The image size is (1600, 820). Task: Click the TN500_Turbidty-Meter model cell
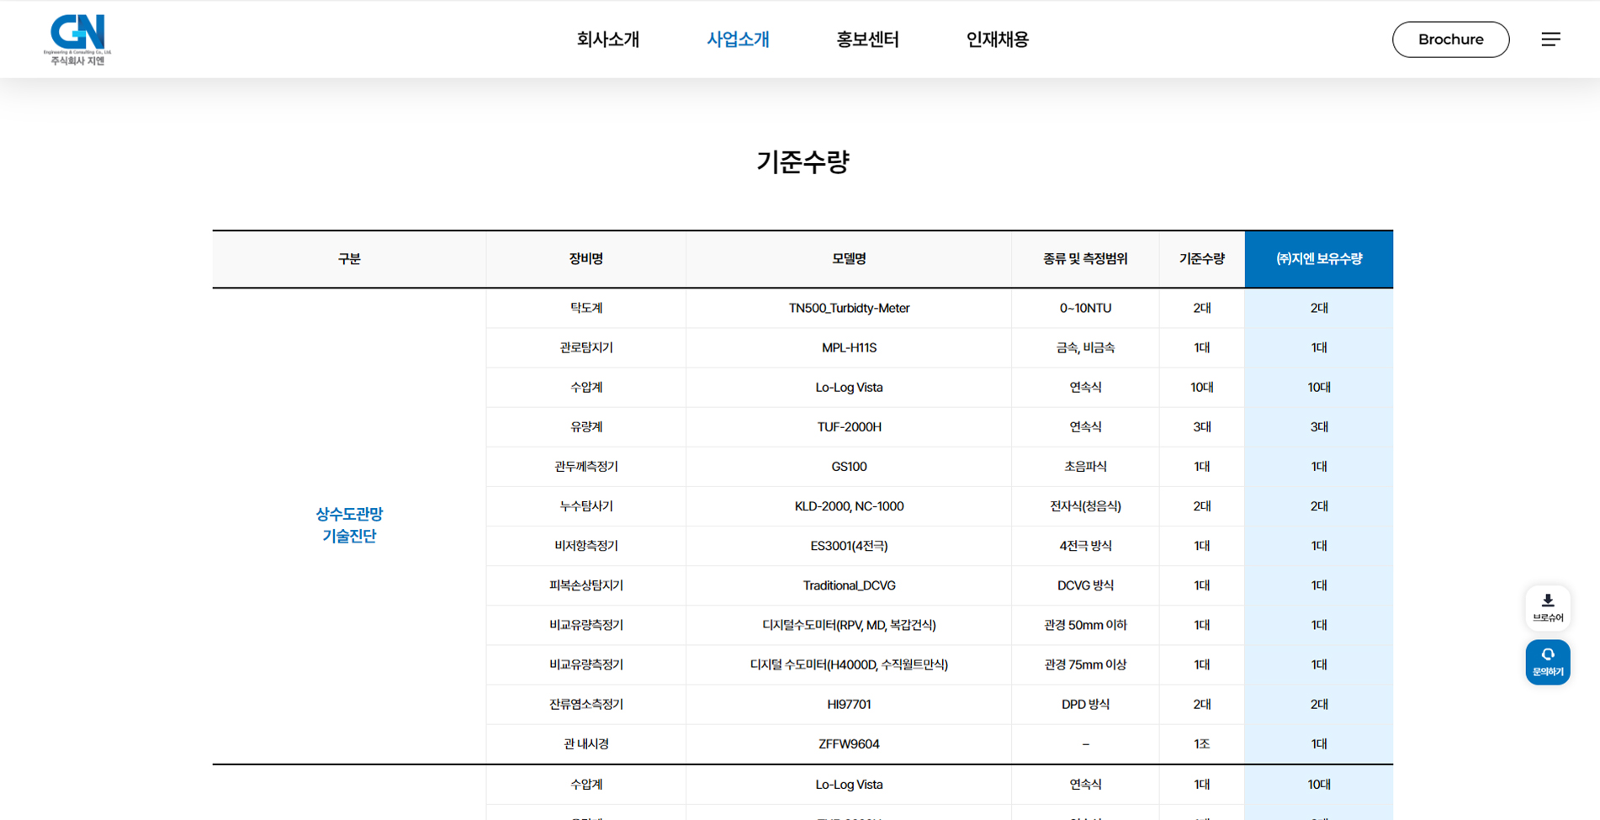click(x=848, y=308)
